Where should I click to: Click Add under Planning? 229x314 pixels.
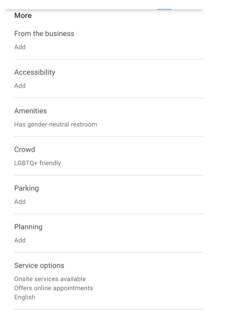pyautogui.click(x=20, y=240)
